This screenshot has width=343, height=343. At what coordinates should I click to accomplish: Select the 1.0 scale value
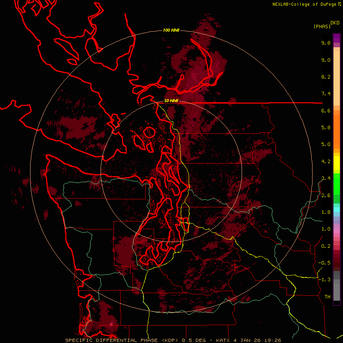pos(326,229)
